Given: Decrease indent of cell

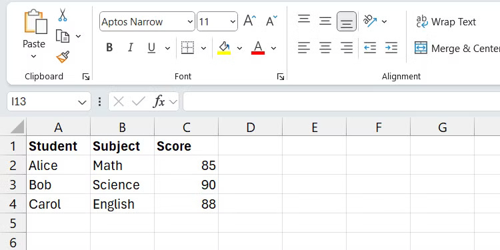Looking at the screenshot, I should [x=370, y=48].
